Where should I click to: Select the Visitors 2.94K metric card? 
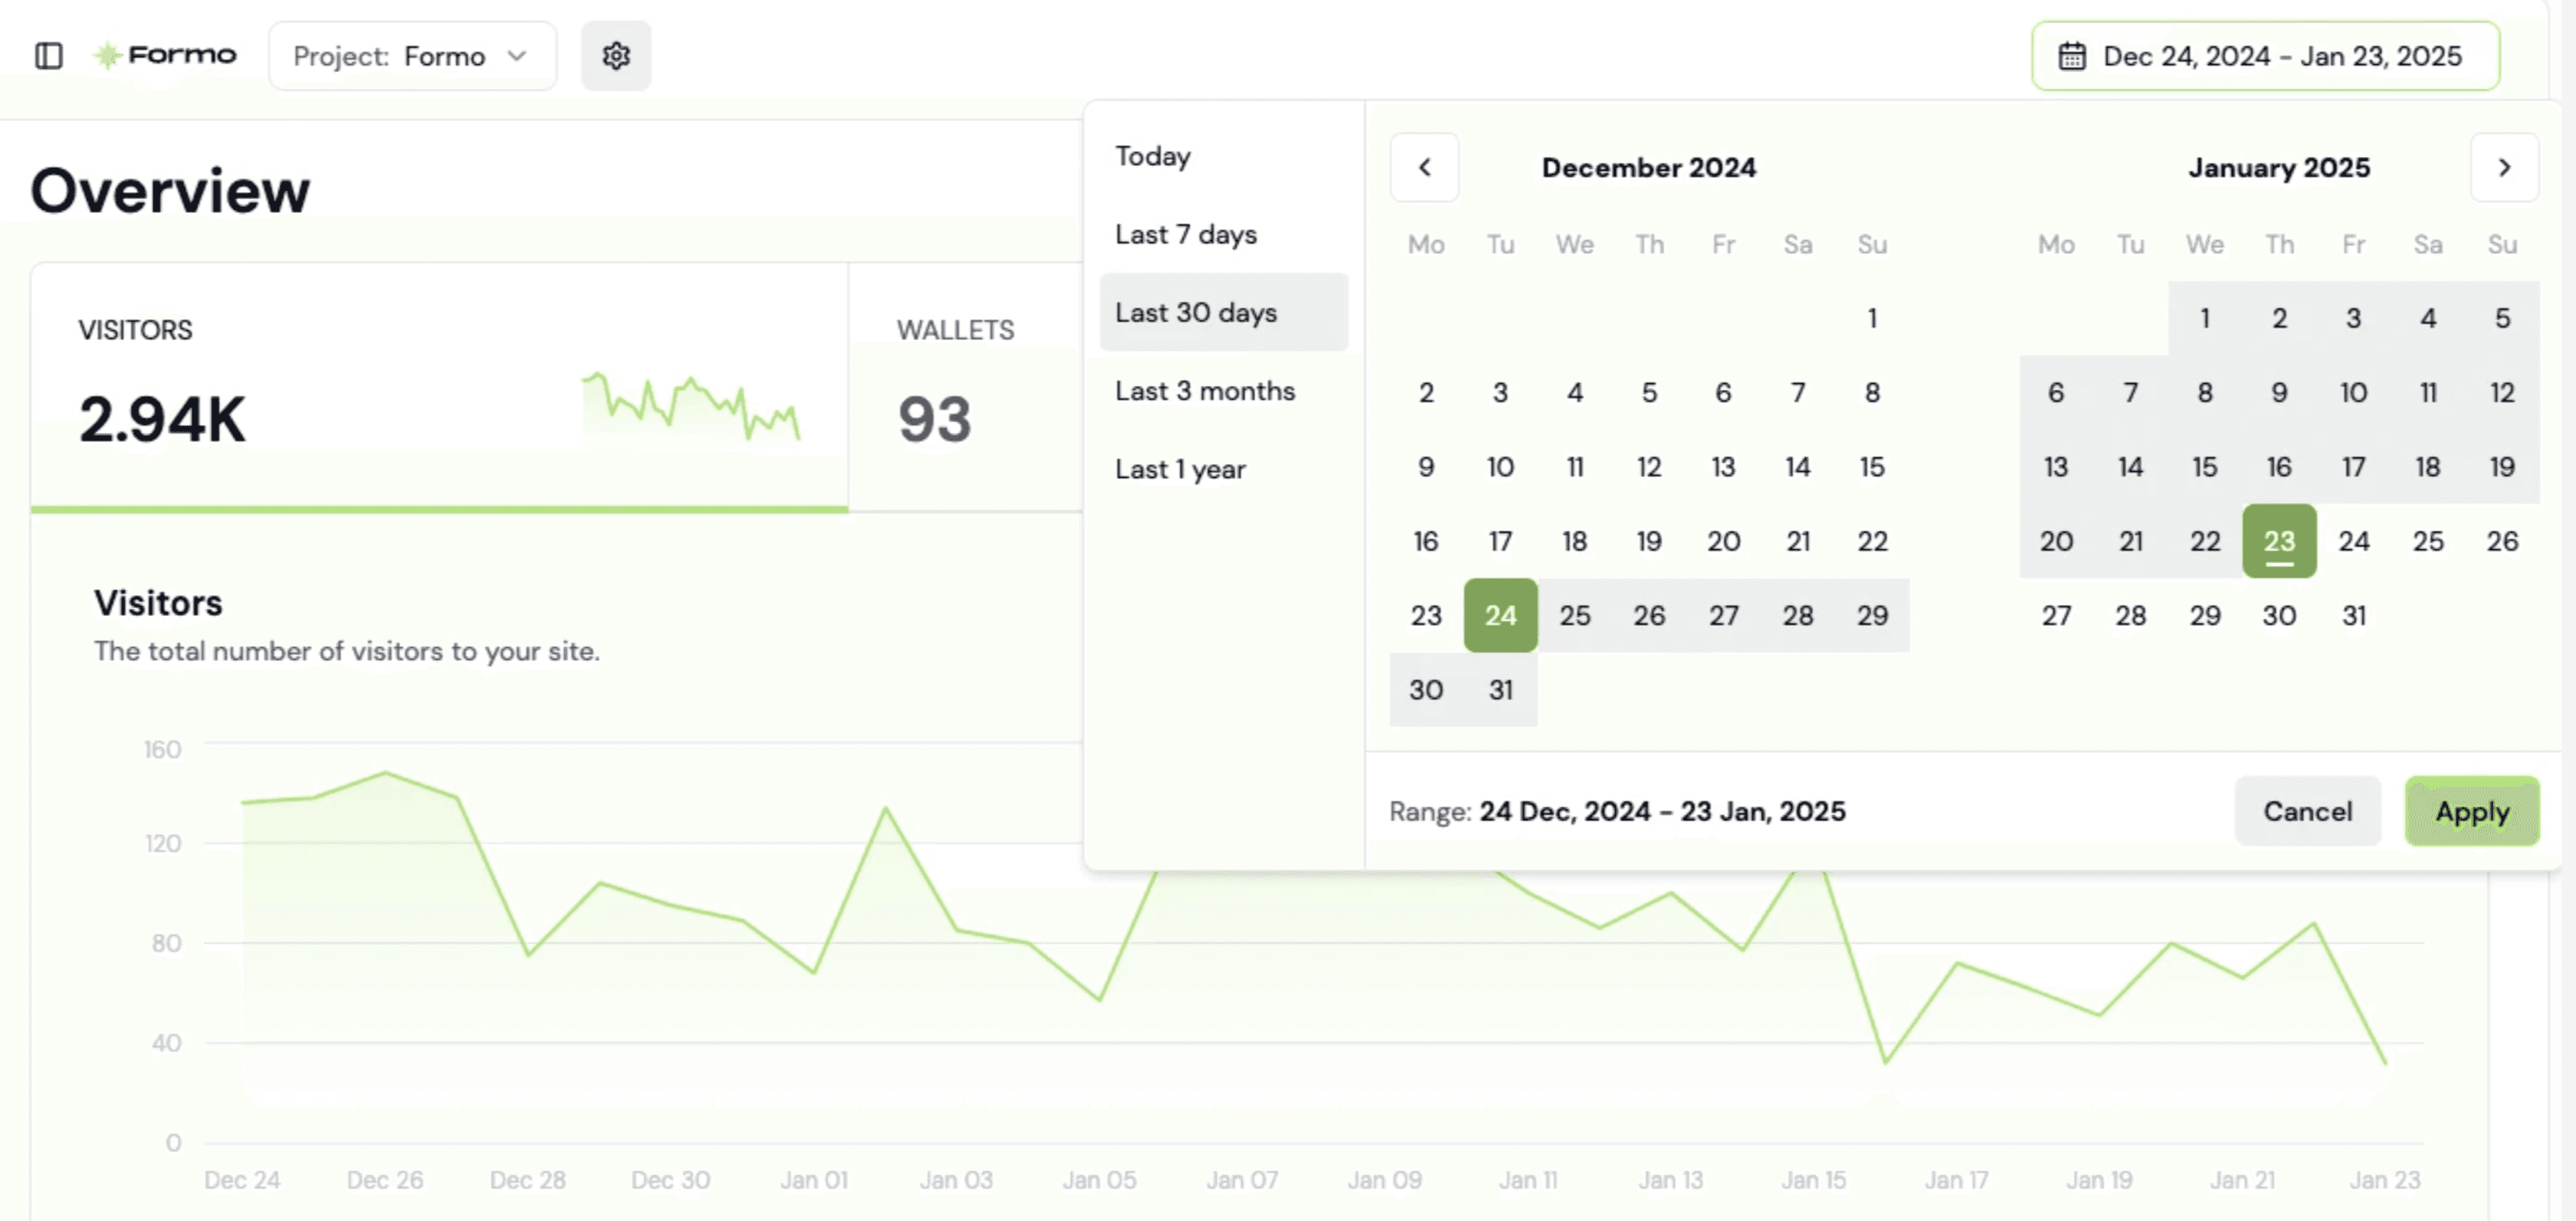click(x=439, y=388)
